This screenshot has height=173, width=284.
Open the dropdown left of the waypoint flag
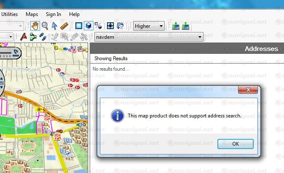[x=11, y=37]
